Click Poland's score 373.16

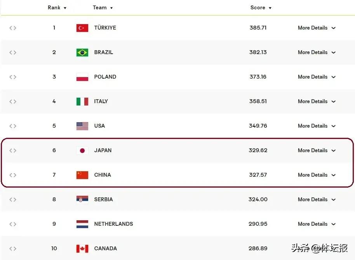[x=258, y=77]
